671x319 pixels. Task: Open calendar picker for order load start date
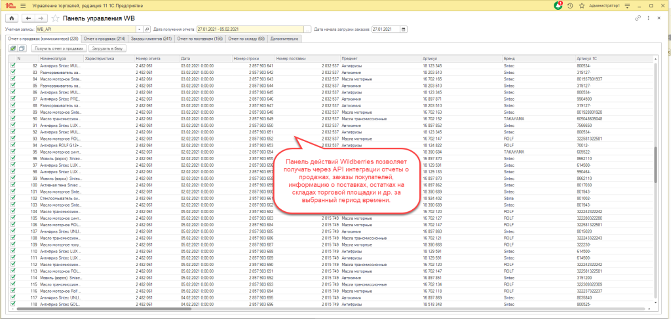[404, 29]
